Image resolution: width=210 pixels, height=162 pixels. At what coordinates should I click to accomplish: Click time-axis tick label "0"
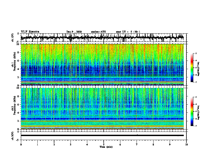click(x=21, y=145)
